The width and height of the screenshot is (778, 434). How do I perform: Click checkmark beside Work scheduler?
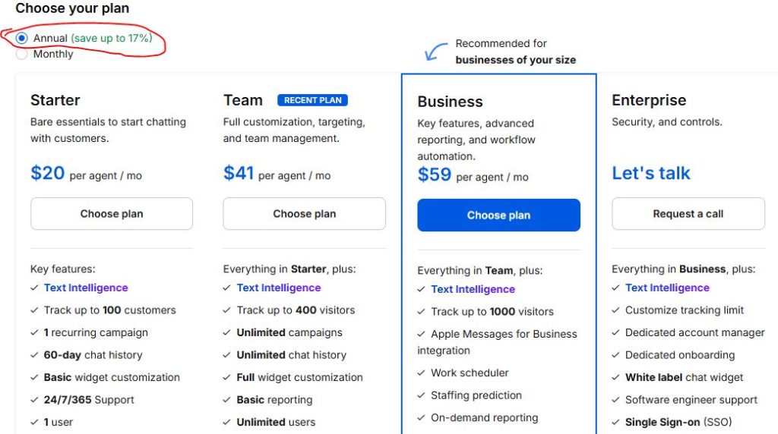[421, 373]
